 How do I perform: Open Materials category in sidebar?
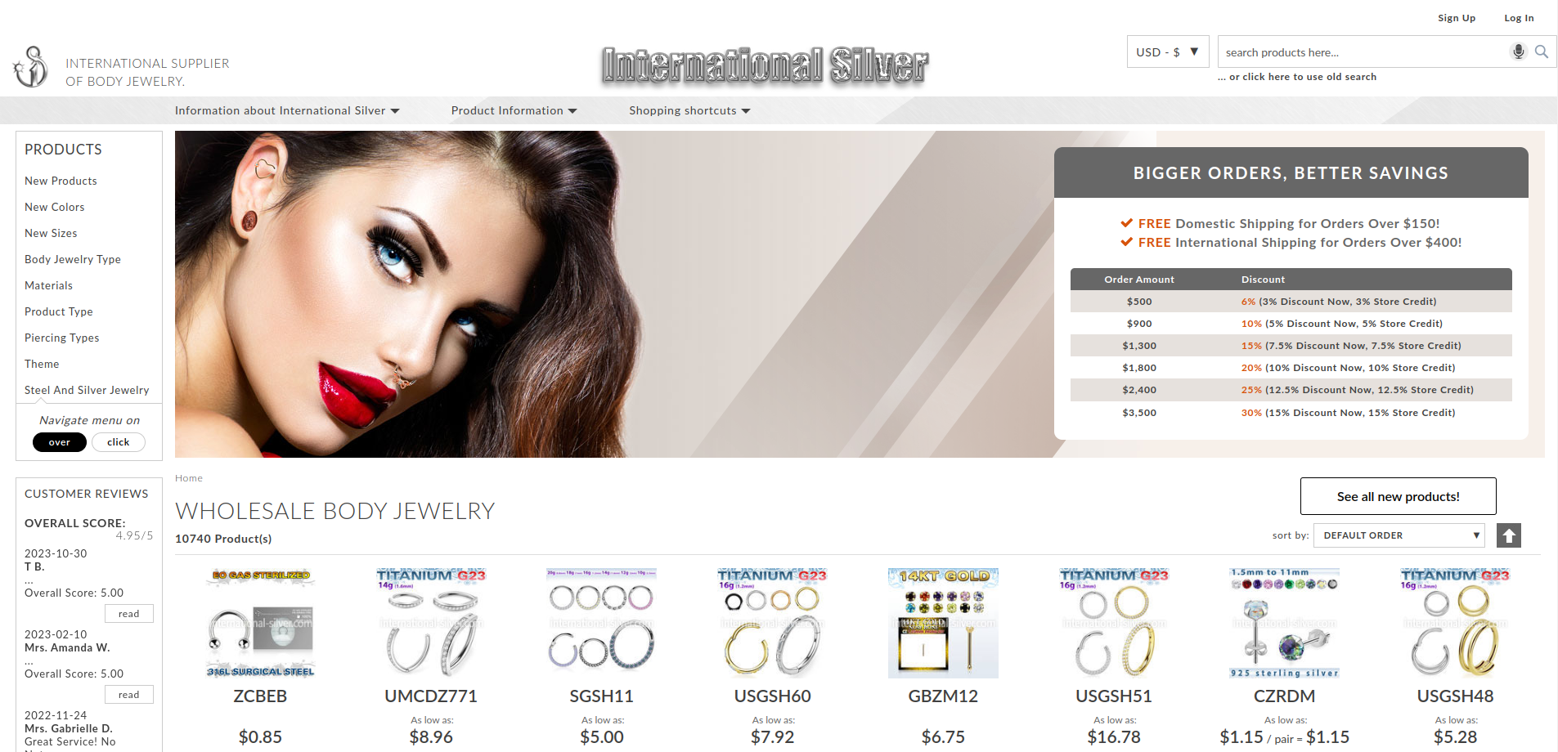[x=48, y=285]
